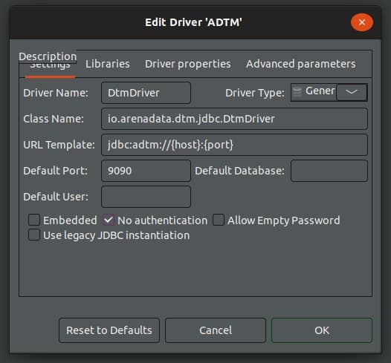
Task: Click the 'Edit Driver 'ADTM'' title text
Action: tap(193, 22)
